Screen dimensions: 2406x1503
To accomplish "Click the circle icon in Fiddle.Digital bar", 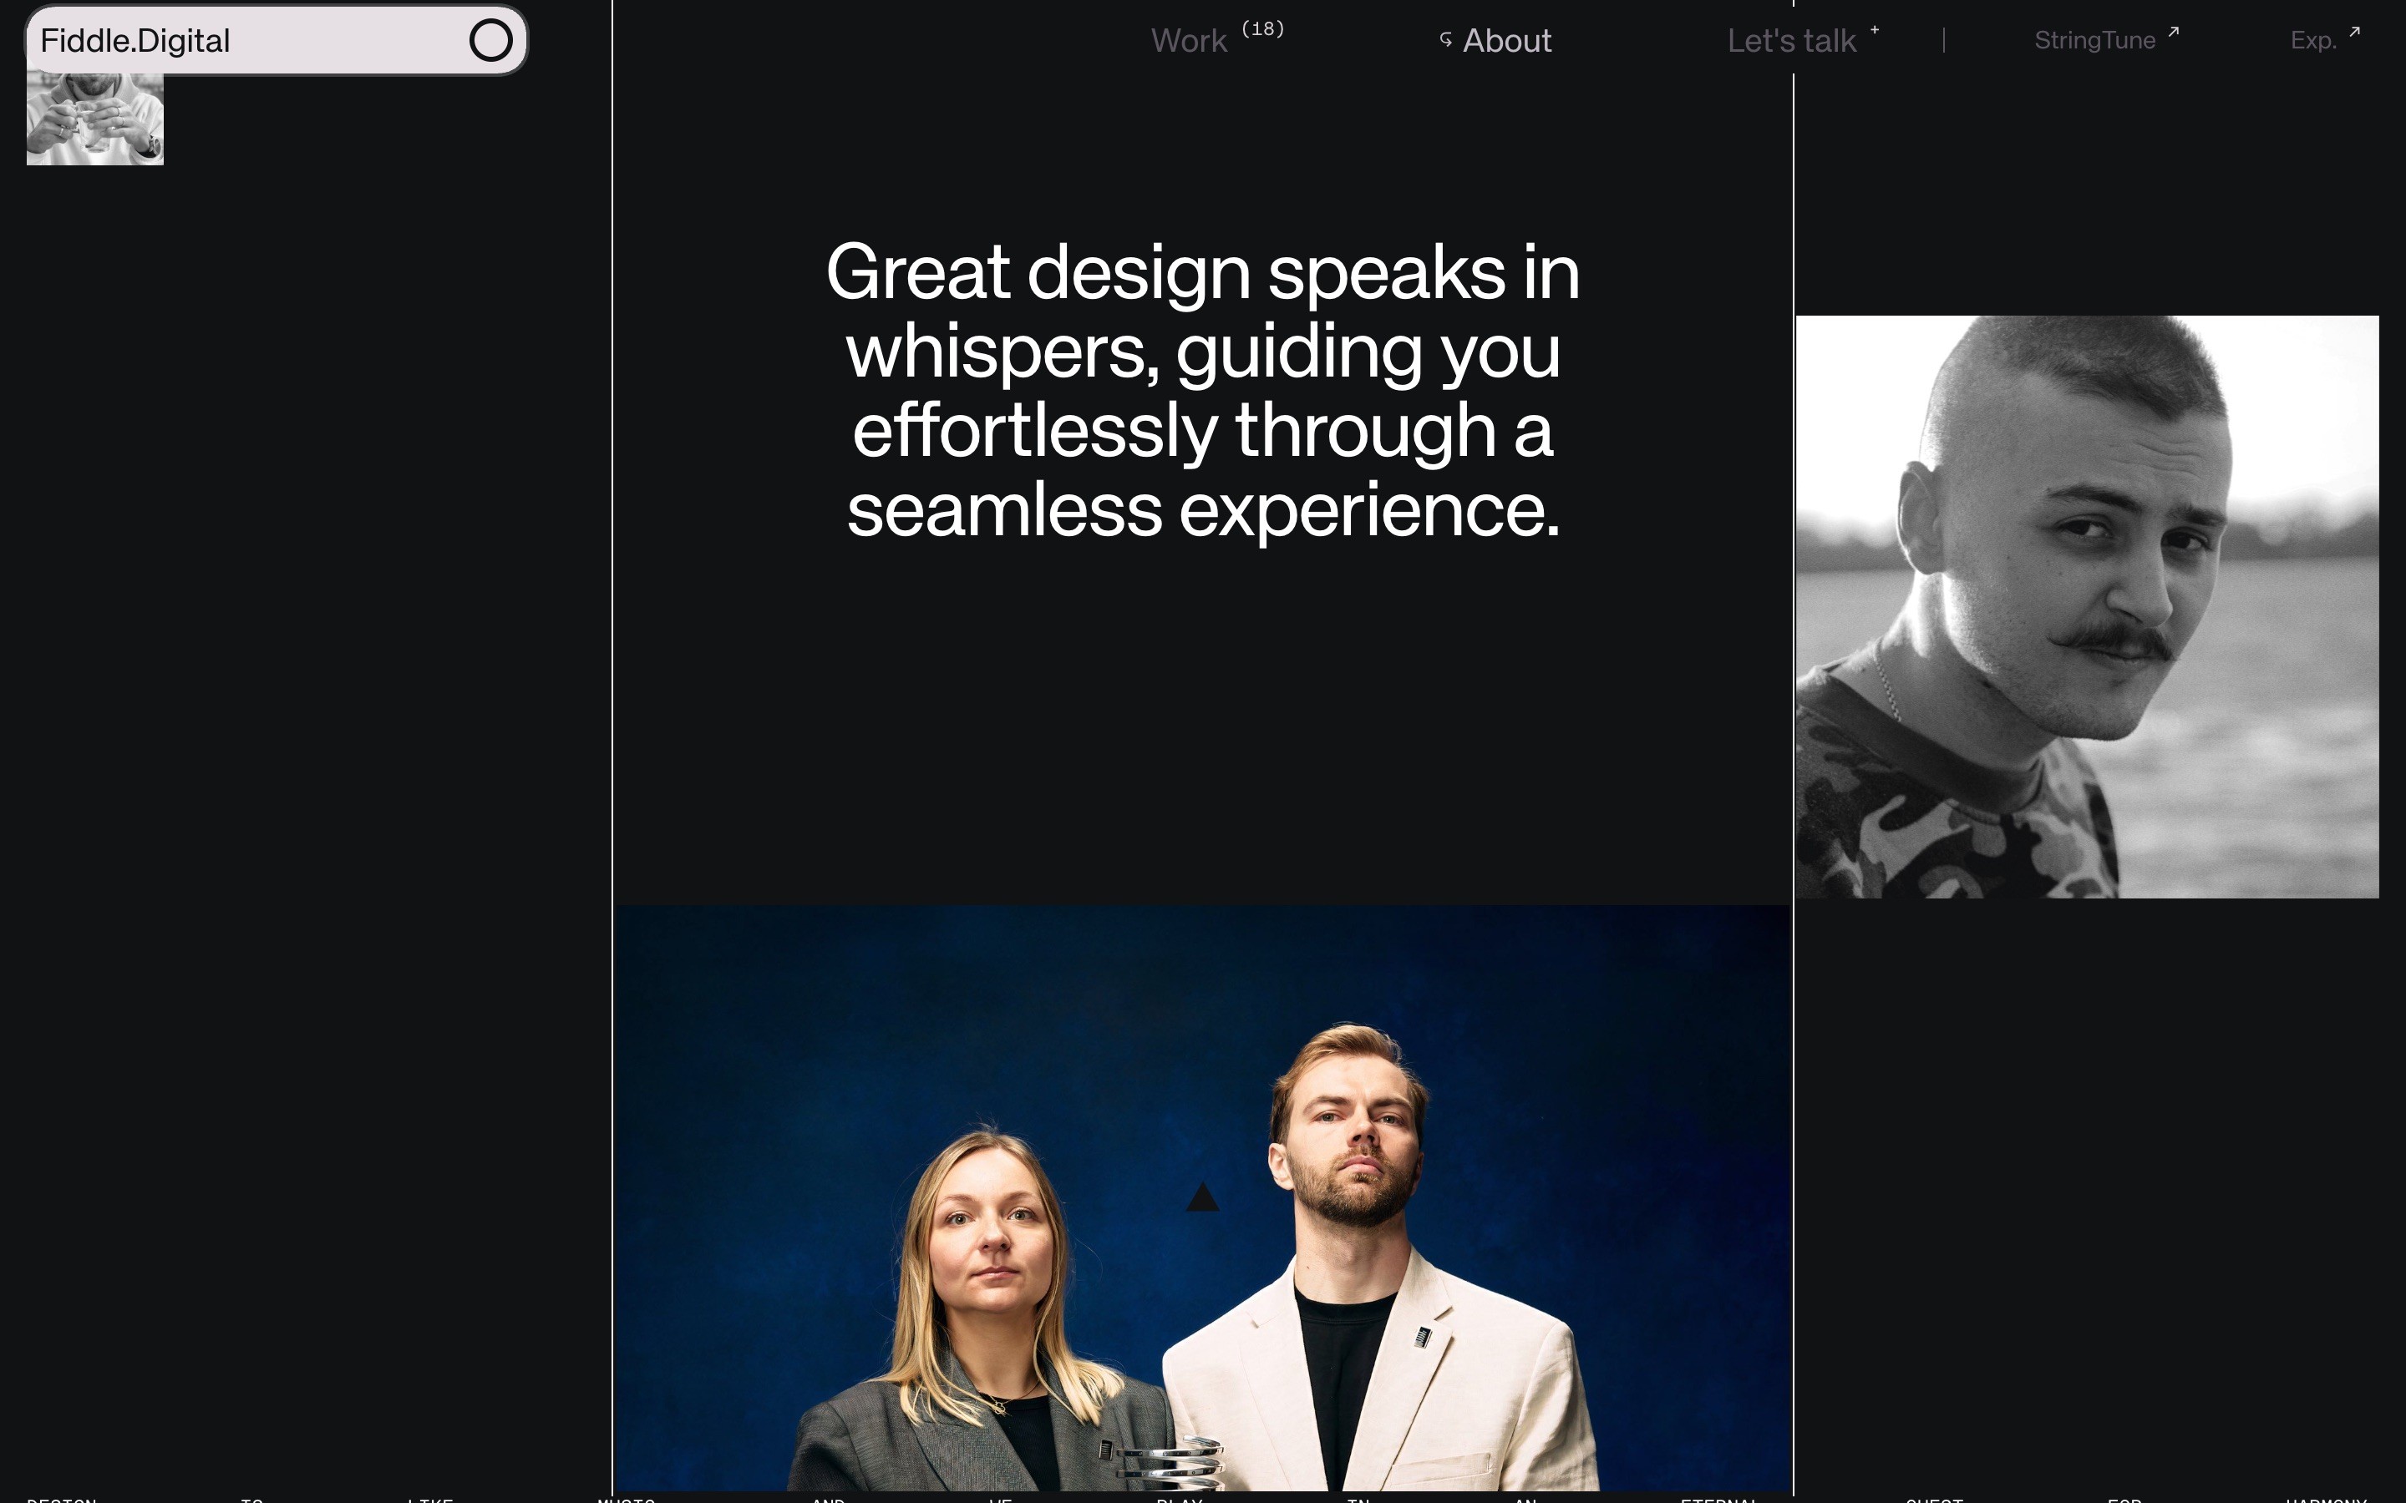I will [490, 41].
